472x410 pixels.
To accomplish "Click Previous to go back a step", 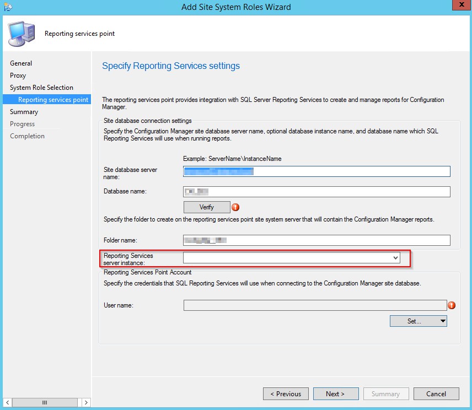I will click(x=286, y=393).
